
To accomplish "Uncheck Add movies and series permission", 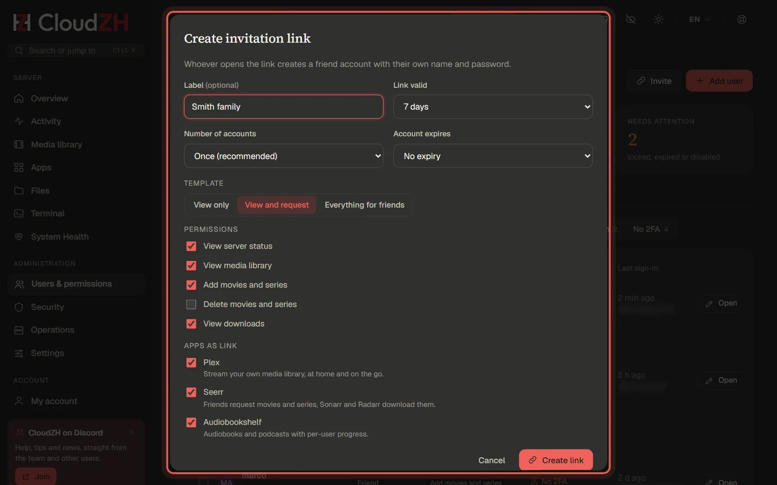I will (191, 285).
